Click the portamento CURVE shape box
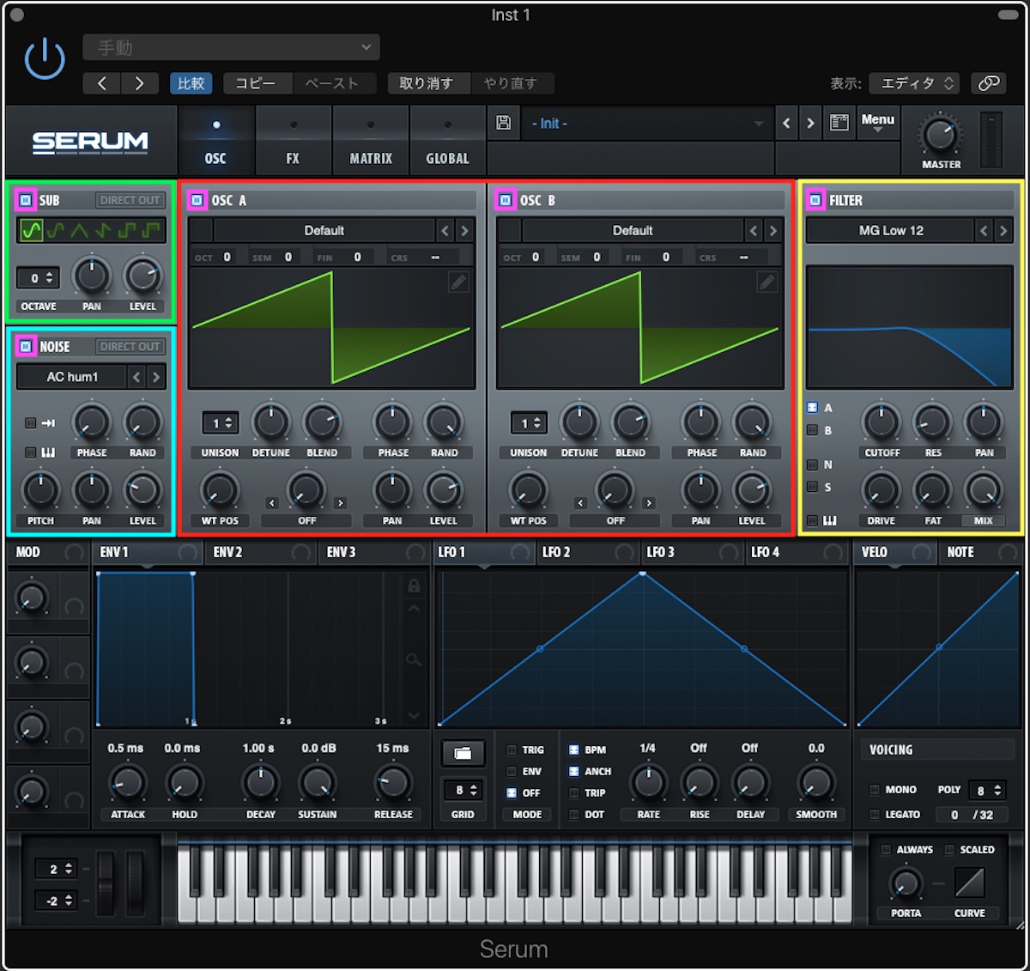This screenshot has width=1030, height=971. click(x=969, y=882)
